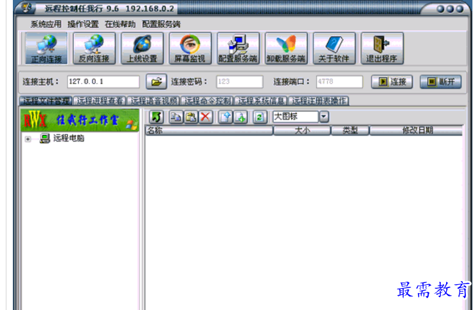Sort by the 大小 column header
475x310 pixels.
[302, 131]
